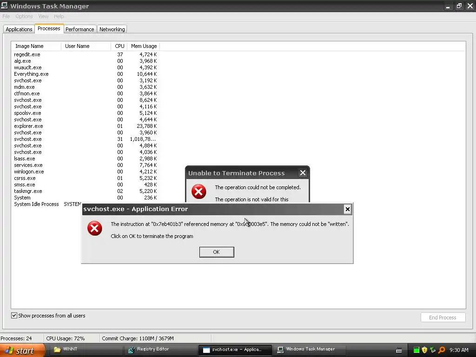Click CPU Usage: 72% in status bar
Viewport: 476px width, 357px height.
click(x=65, y=338)
